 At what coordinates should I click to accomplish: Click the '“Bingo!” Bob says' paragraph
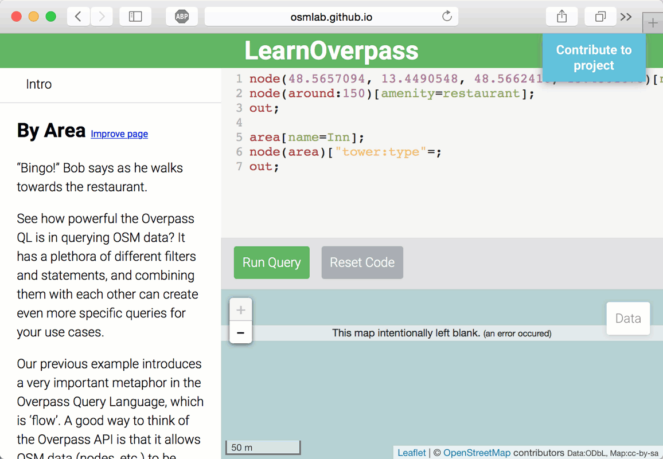pyautogui.click(x=100, y=177)
